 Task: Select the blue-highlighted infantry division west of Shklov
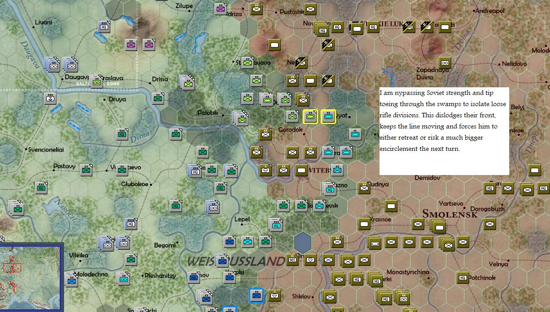(257, 295)
